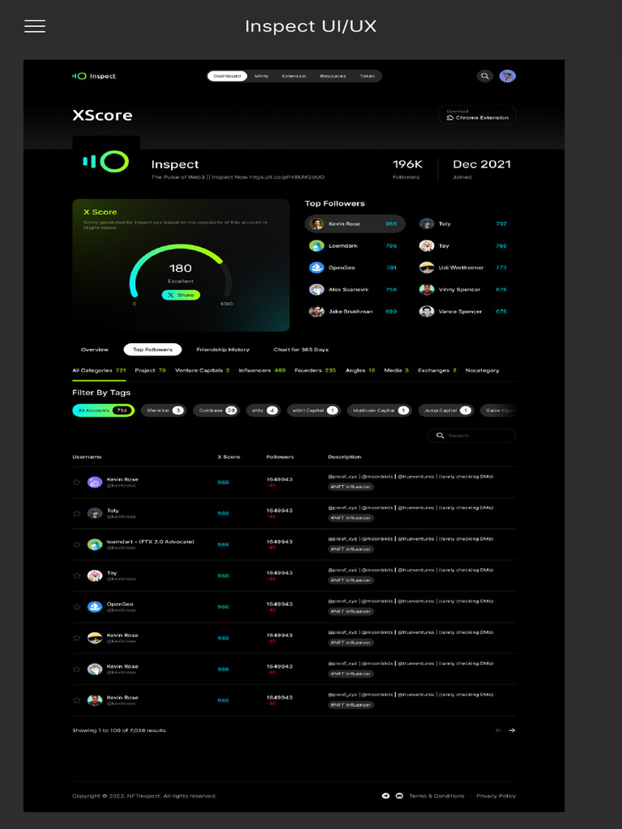Select the Exchanges category
Image resolution: width=622 pixels, height=829 pixels.
437,371
